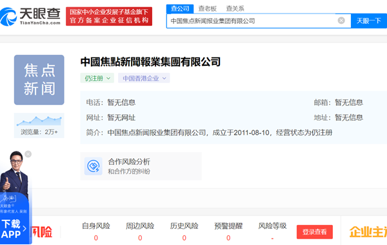Image resolution: width=387 pixels, height=245 pixels.
Task: Switch to the 查老板 tab
Action: click(x=207, y=8)
